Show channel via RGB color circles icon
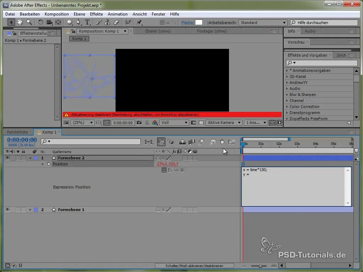 (155, 123)
